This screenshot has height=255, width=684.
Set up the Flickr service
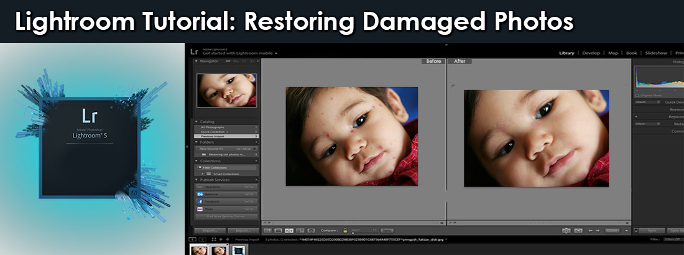pyautogui.click(x=249, y=209)
